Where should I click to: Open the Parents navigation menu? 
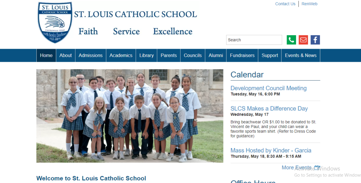(169, 55)
